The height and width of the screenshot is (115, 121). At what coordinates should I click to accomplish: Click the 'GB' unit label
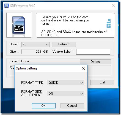[45, 52]
